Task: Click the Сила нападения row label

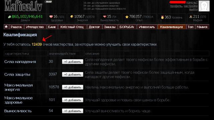Action: pyautogui.click(x=20, y=62)
